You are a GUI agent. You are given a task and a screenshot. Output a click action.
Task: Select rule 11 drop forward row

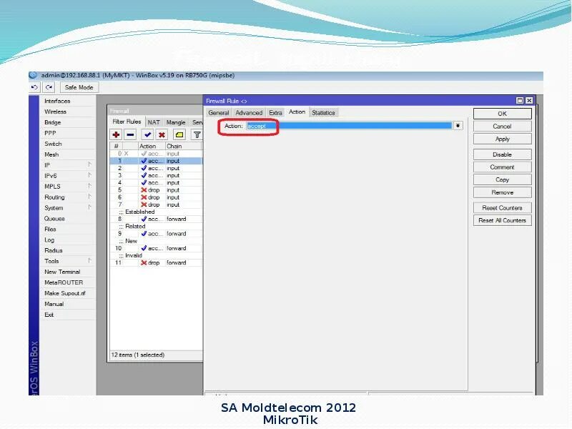[x=156, y=262]
